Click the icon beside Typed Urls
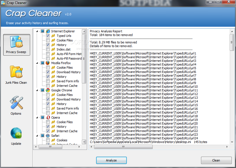 pyautogui.click(x=53, y=36)
